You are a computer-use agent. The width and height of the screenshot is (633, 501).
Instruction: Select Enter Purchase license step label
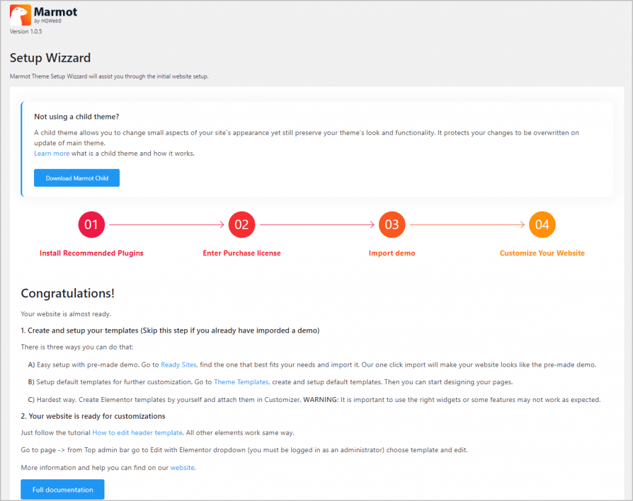tap(242, 253)
